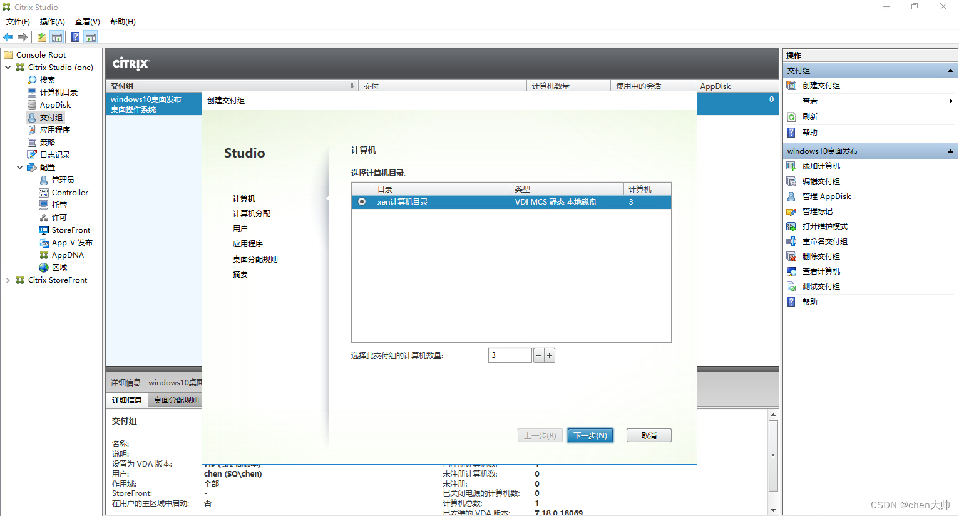959x516 pixels.
Task: Click 添加计算机 action
Action: click(821, 166)
